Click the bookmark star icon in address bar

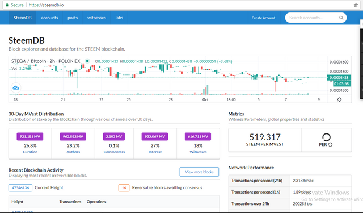356,5
